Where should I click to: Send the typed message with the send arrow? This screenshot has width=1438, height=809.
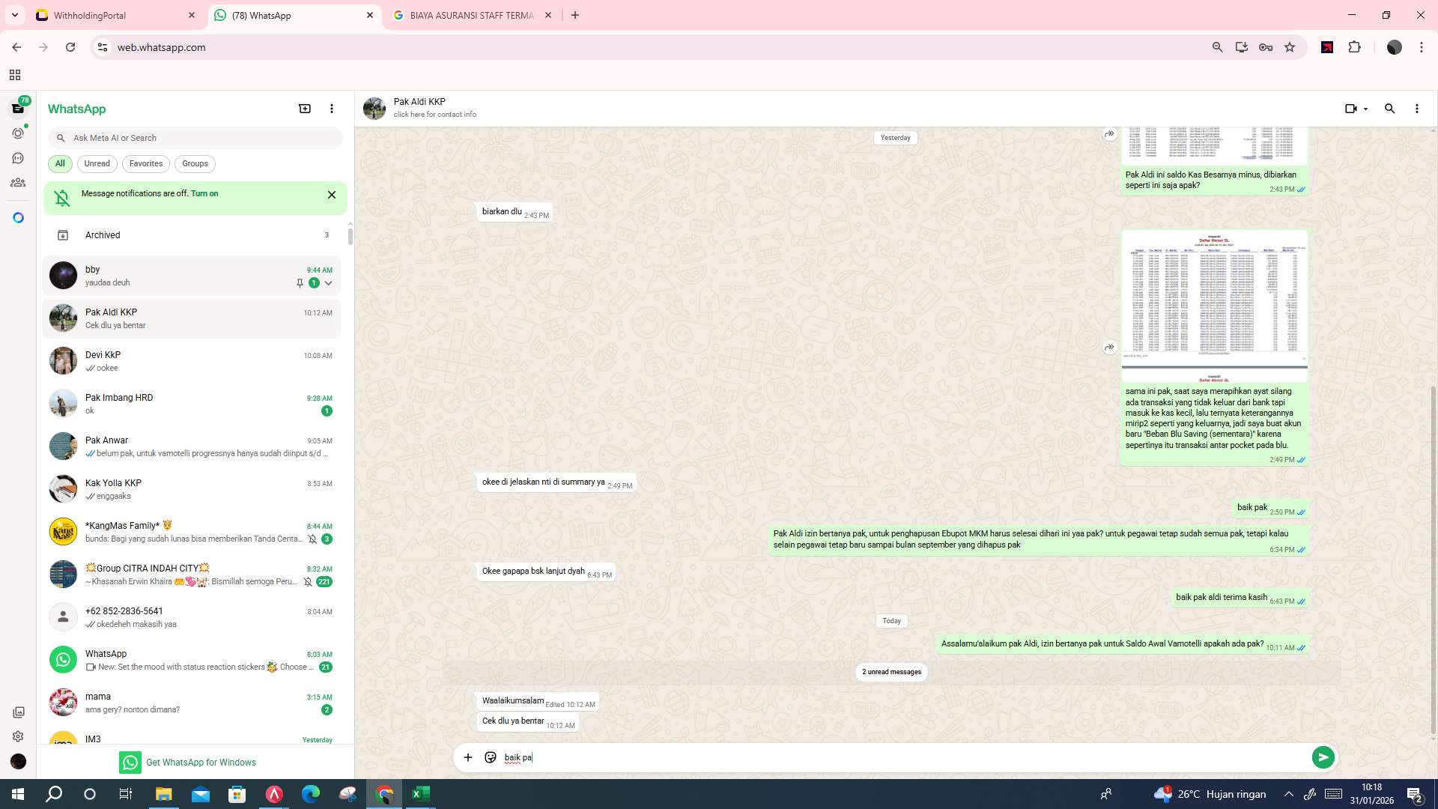coord(1323,757)
